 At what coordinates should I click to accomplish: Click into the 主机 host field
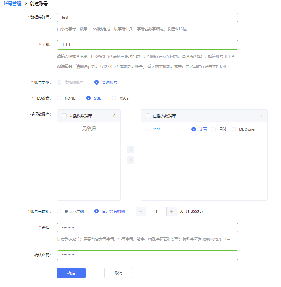point(147,45)
